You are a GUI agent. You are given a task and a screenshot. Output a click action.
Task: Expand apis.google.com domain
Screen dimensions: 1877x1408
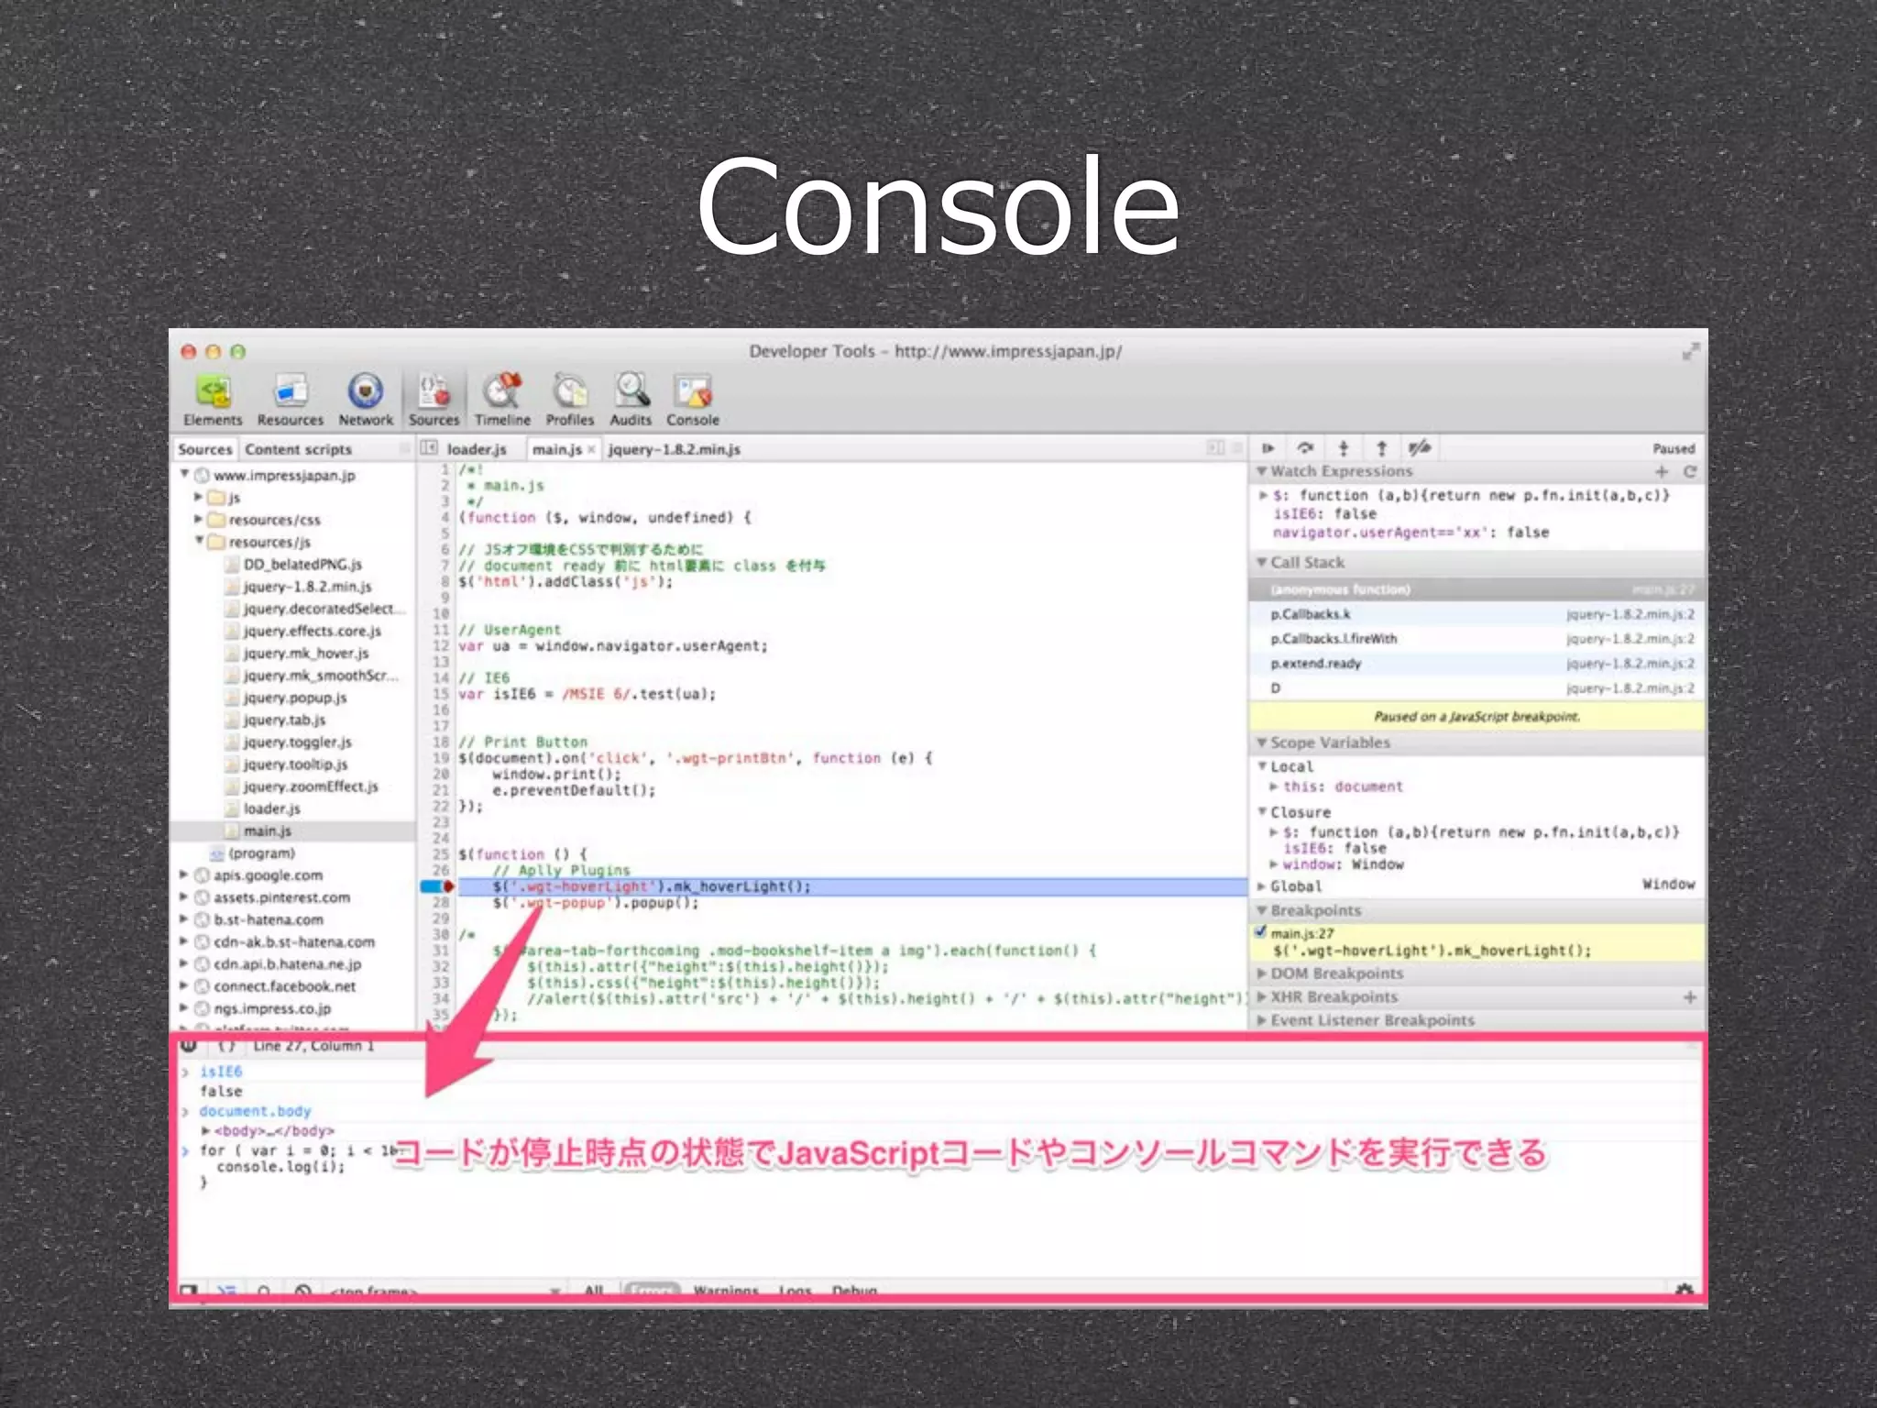[x=183, y=874]
